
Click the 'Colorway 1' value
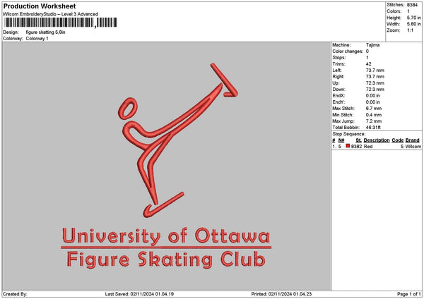click(37, 39)
